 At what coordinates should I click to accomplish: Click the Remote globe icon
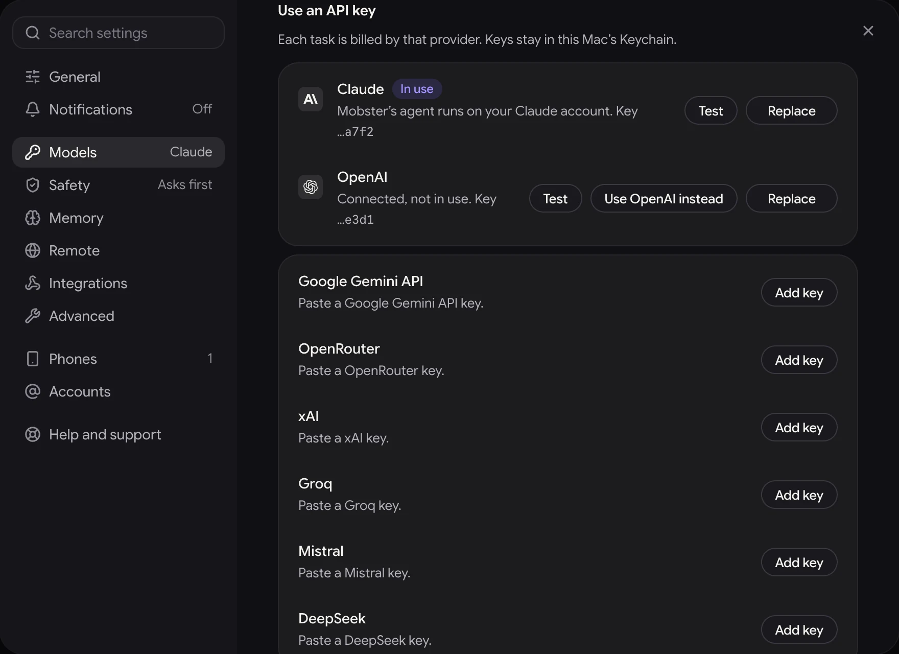[33, 250]
